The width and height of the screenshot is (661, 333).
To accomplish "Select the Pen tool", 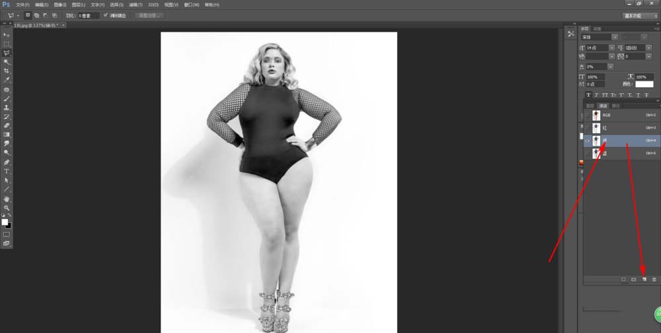I will (x=7, y=162).
